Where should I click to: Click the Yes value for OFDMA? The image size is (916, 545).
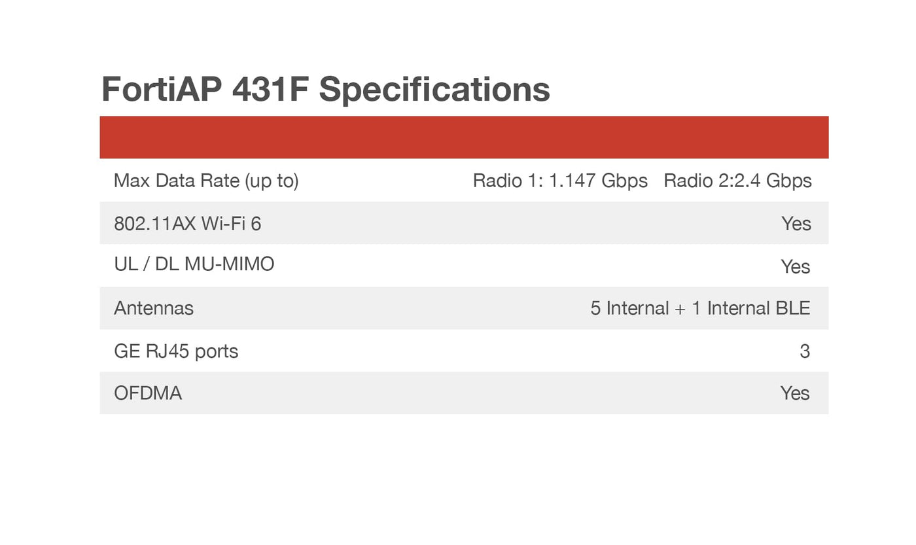pyautogui.click(x=795, y=393)
